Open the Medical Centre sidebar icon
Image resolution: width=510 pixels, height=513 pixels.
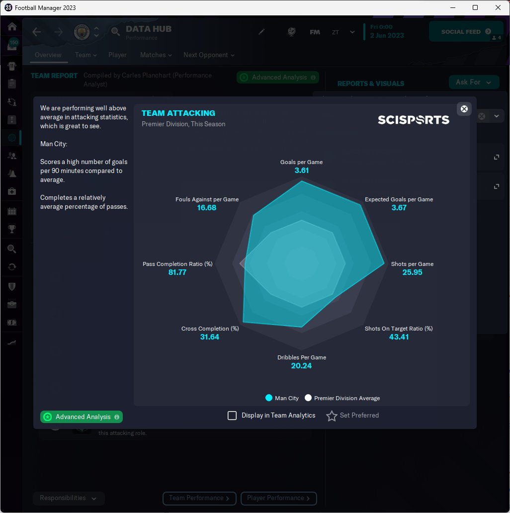12,191
